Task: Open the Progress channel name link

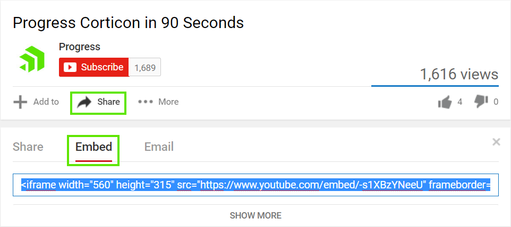Action: [80, 47]
